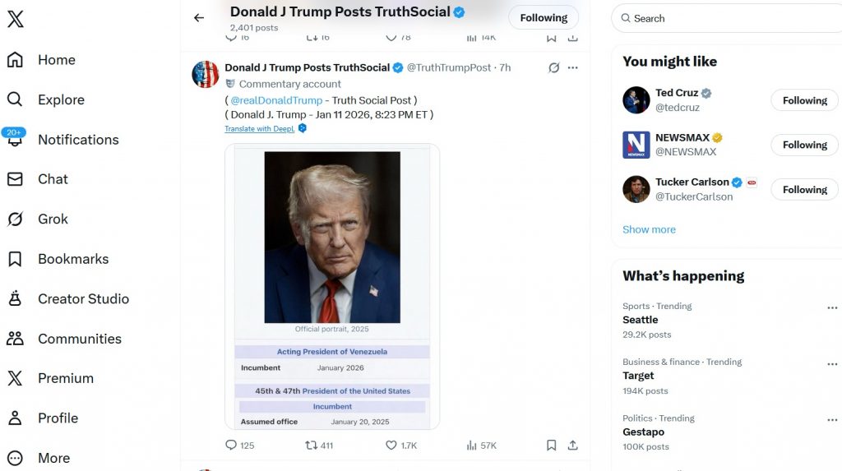Expand options for Seattle trending topic
The width and height of the screenshot is (842, 471).
coord(832,308)
